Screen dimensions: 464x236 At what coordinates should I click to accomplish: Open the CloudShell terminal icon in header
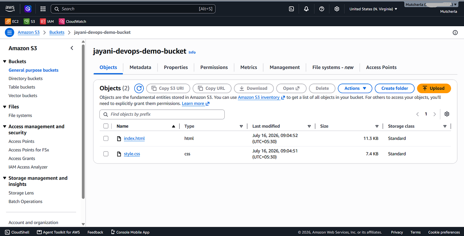pyautogui.click(x=291, y=9)
